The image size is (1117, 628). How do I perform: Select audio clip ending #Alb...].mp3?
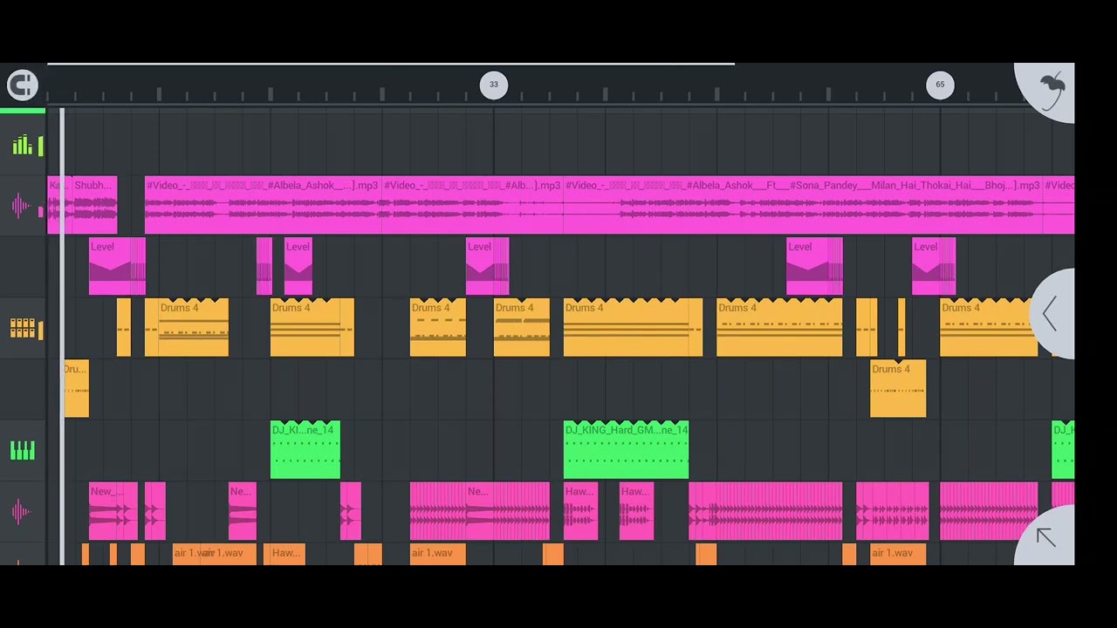point(472,205)
